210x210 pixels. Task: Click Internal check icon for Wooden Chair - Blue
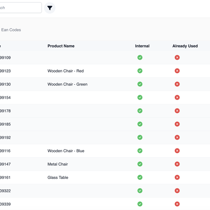[140, 151]
